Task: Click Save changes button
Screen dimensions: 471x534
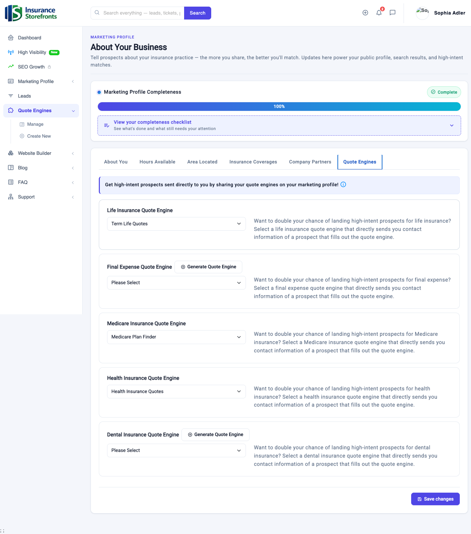Action: [x=435, y=499]
